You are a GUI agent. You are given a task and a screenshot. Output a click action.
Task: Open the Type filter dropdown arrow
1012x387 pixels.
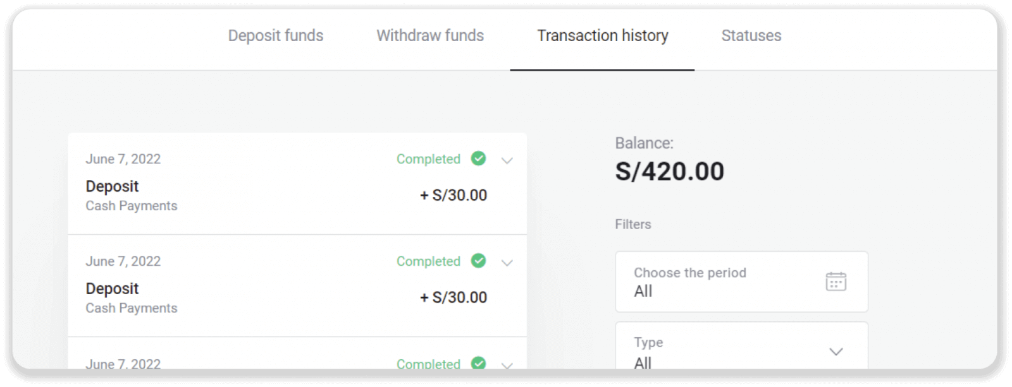tap(836, 352)
